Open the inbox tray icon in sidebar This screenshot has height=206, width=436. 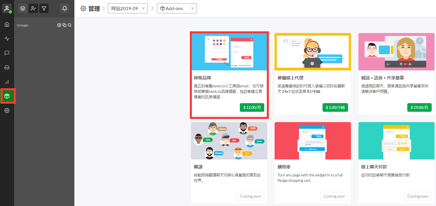(x=7, y=68)
